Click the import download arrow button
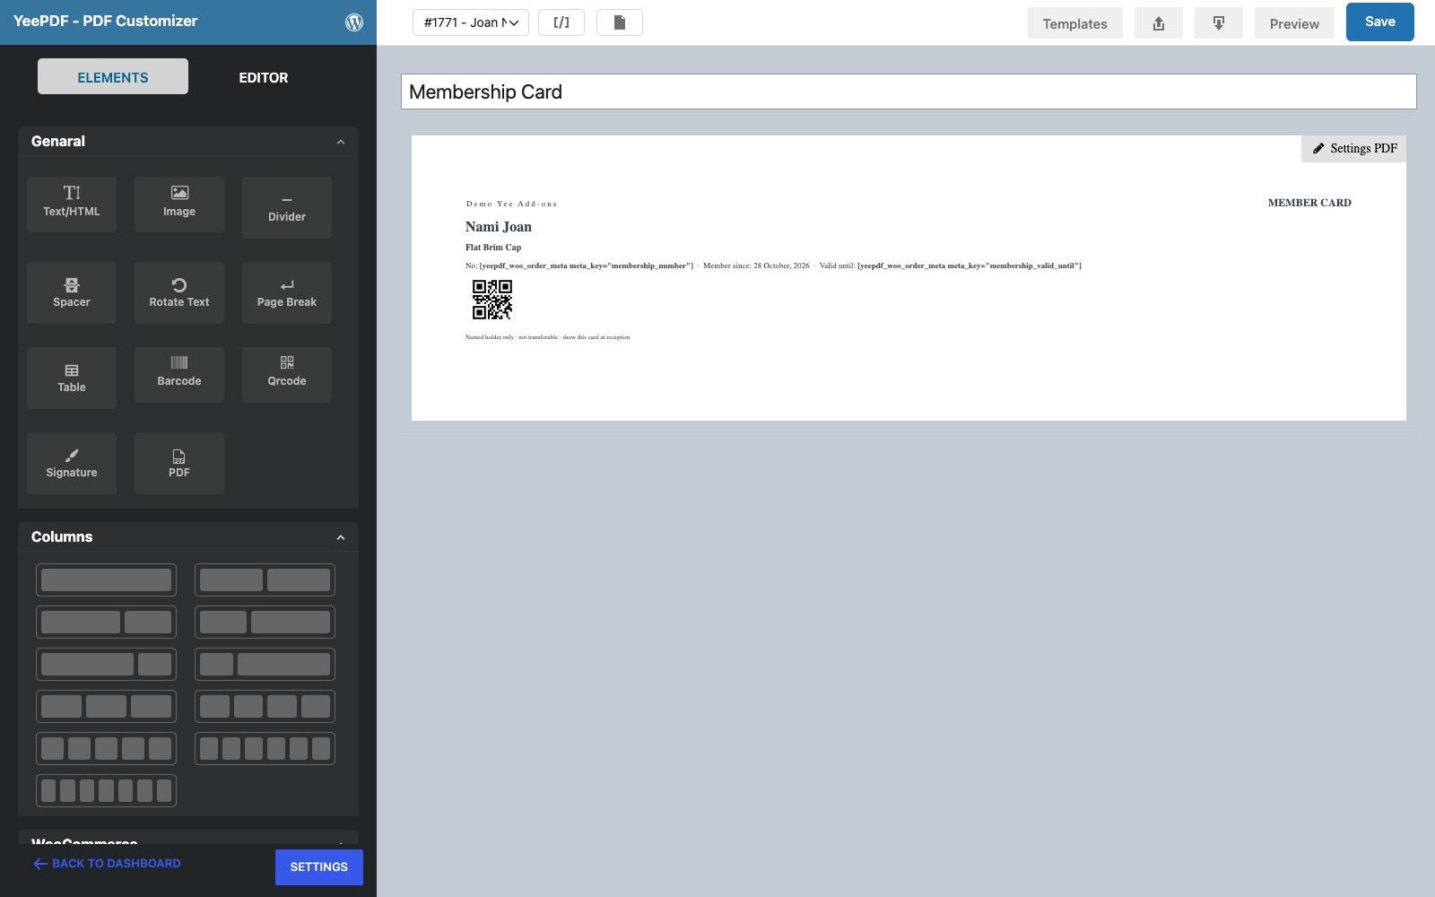 1219,23
